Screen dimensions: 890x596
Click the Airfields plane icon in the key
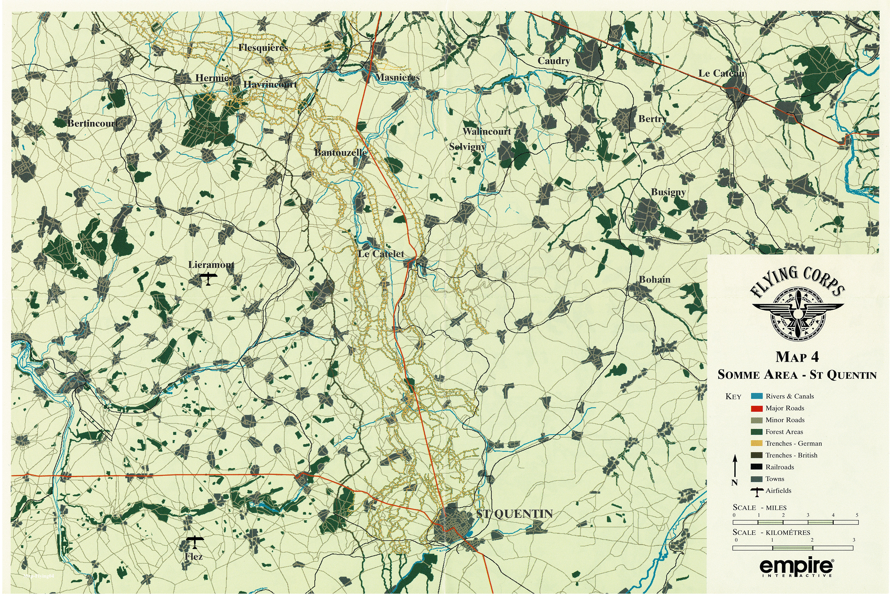[x=757, y=492]
